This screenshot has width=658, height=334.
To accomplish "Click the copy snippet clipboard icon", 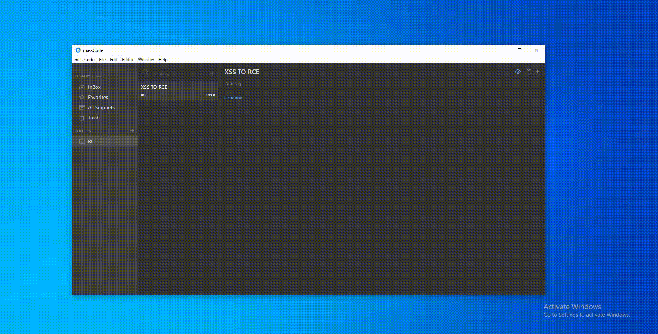I will coord(528,72).
